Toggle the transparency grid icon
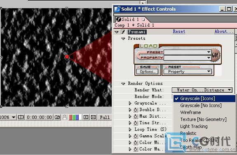This screenshot has width=237, height=155. [94, 117]
